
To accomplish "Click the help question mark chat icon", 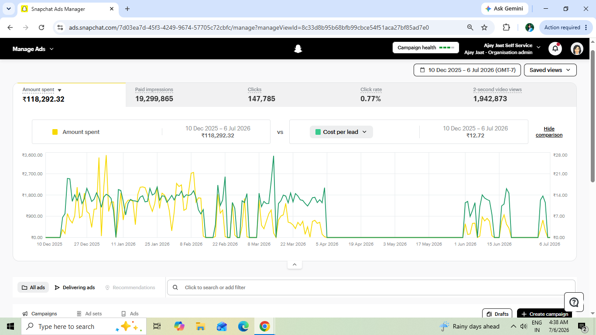I will click(574, 302).
